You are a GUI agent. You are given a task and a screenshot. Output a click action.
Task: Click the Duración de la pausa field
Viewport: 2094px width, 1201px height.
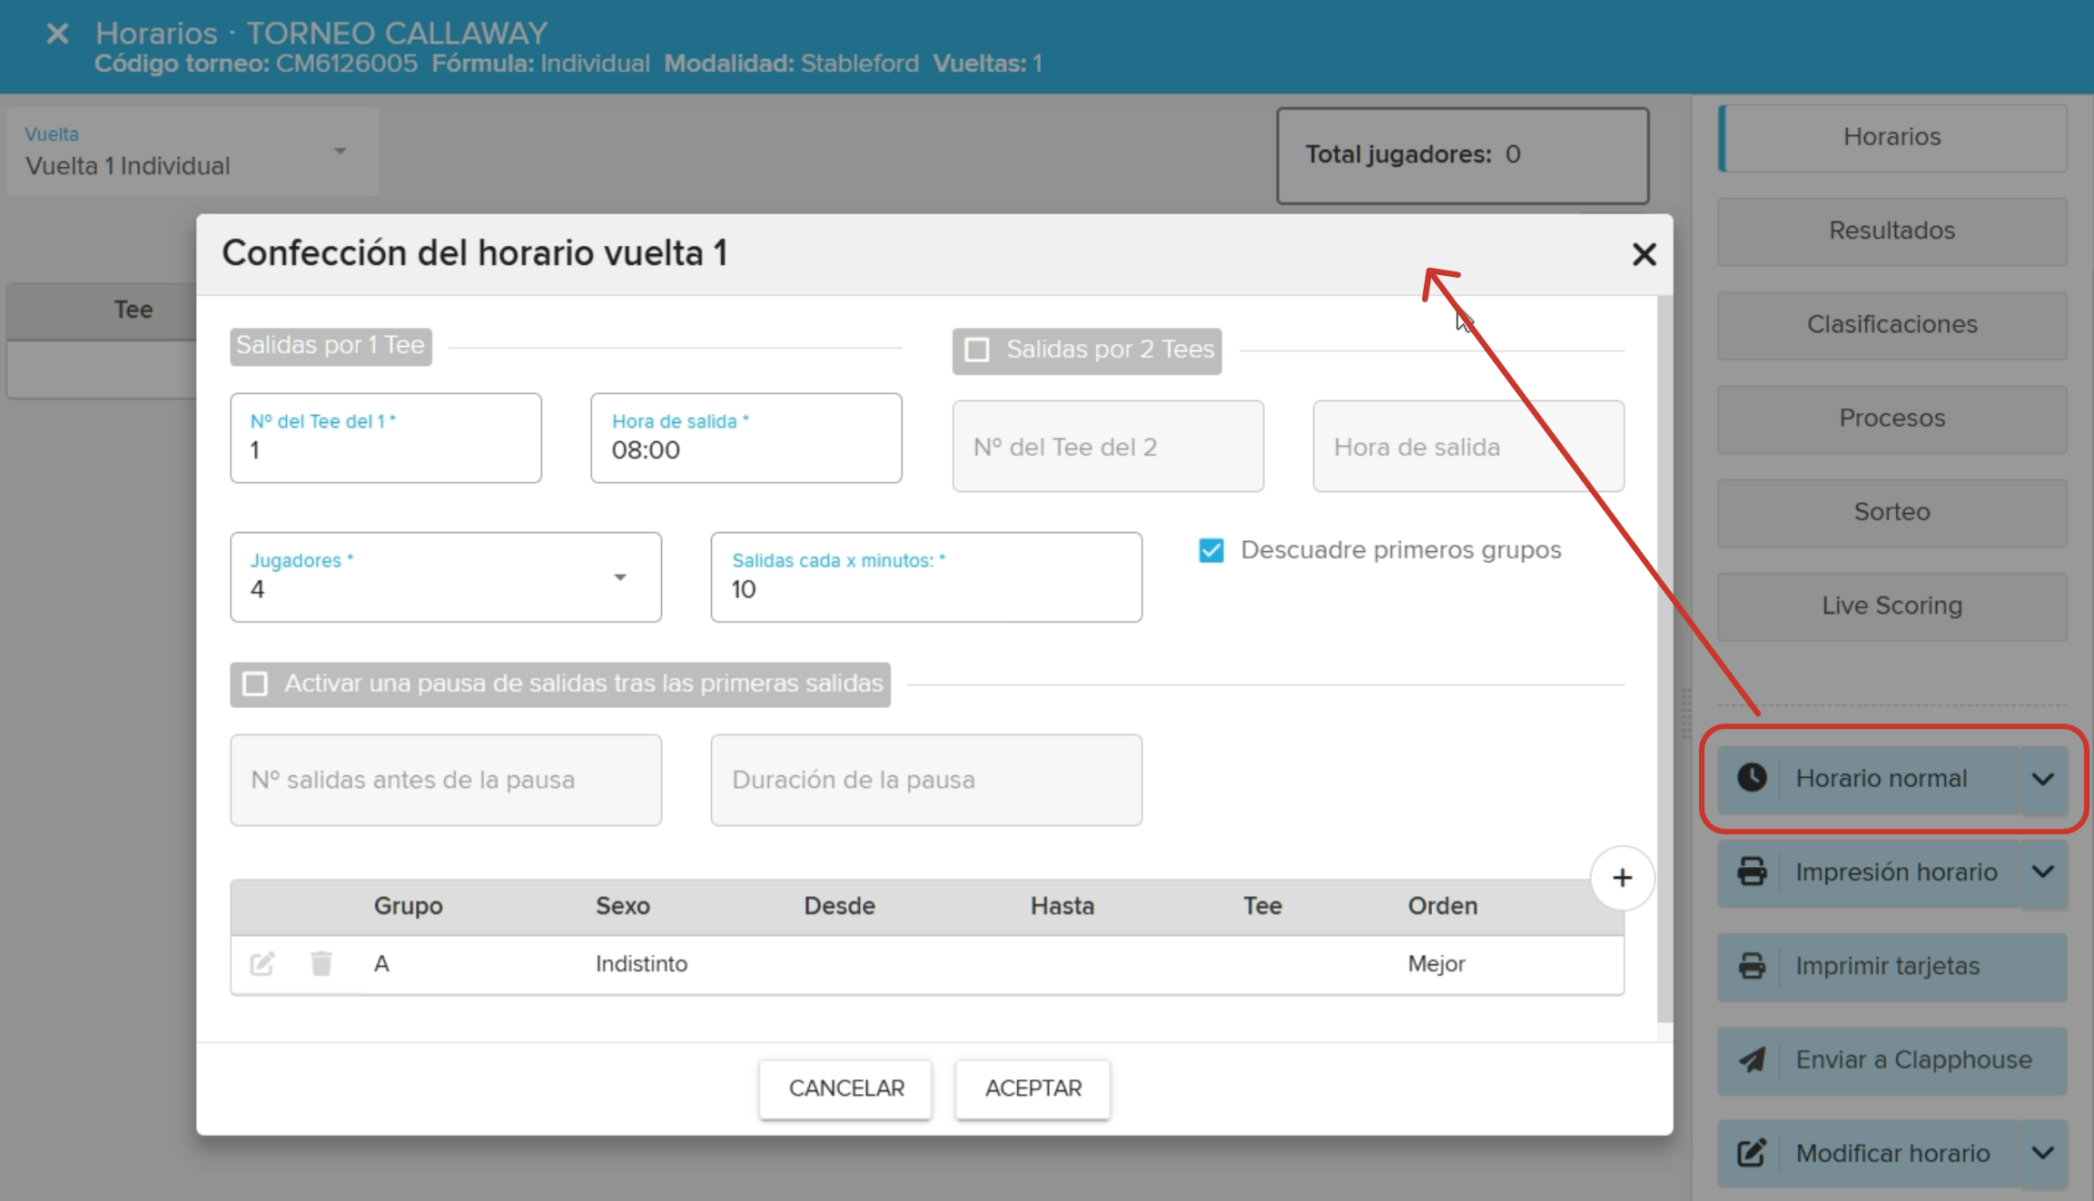point(926,780)
